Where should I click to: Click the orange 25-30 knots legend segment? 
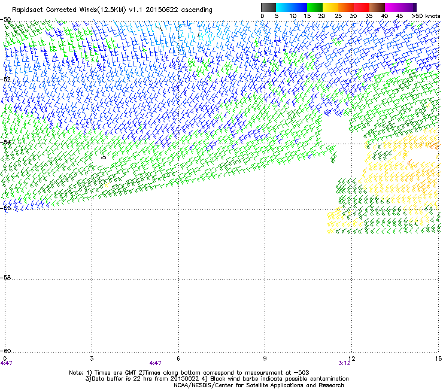346,7
